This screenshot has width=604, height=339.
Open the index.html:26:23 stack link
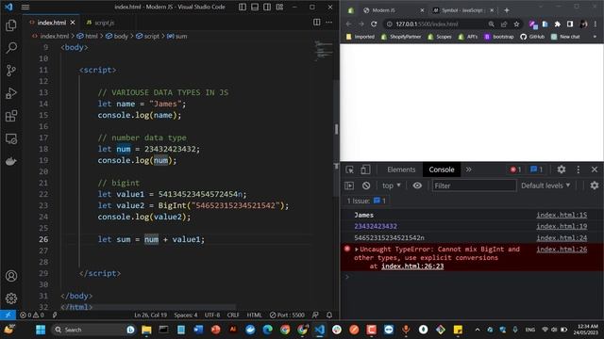point(412,266)
